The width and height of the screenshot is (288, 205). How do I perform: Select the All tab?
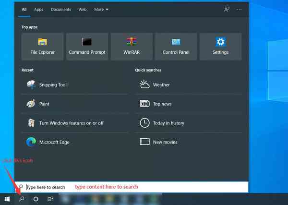(x=24, y=9)
